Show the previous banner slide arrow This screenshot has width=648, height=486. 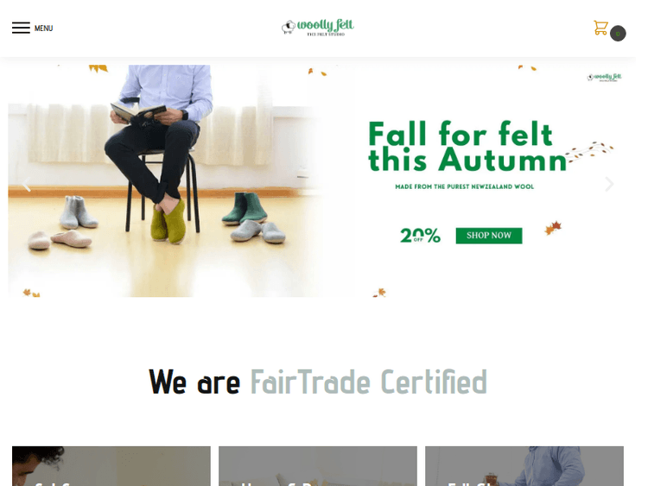27,184
